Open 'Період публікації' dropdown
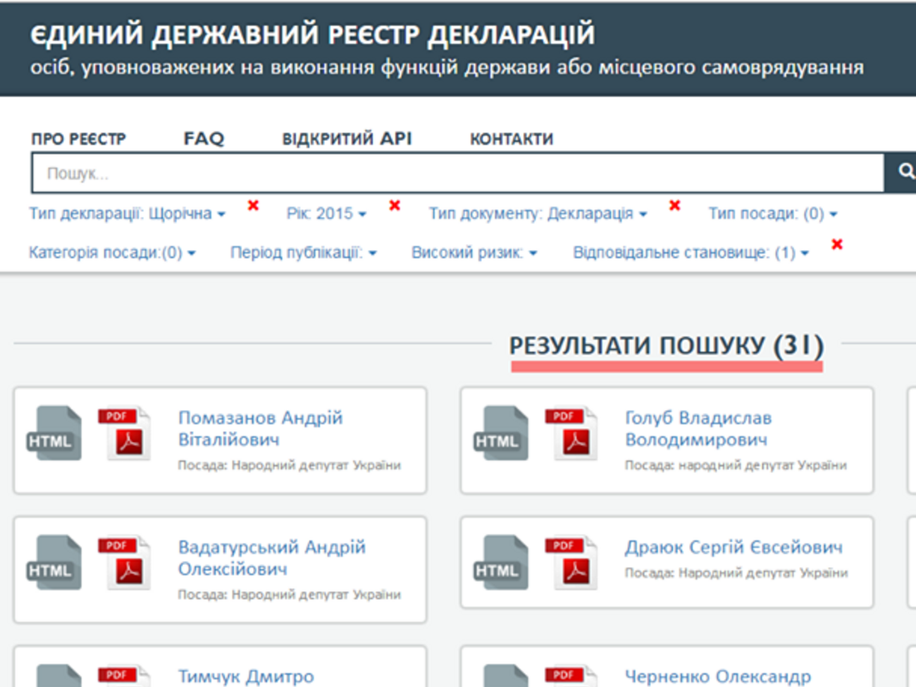Viewport: 916px width, 687px height. pyautogui.click(x=303, y=252)
